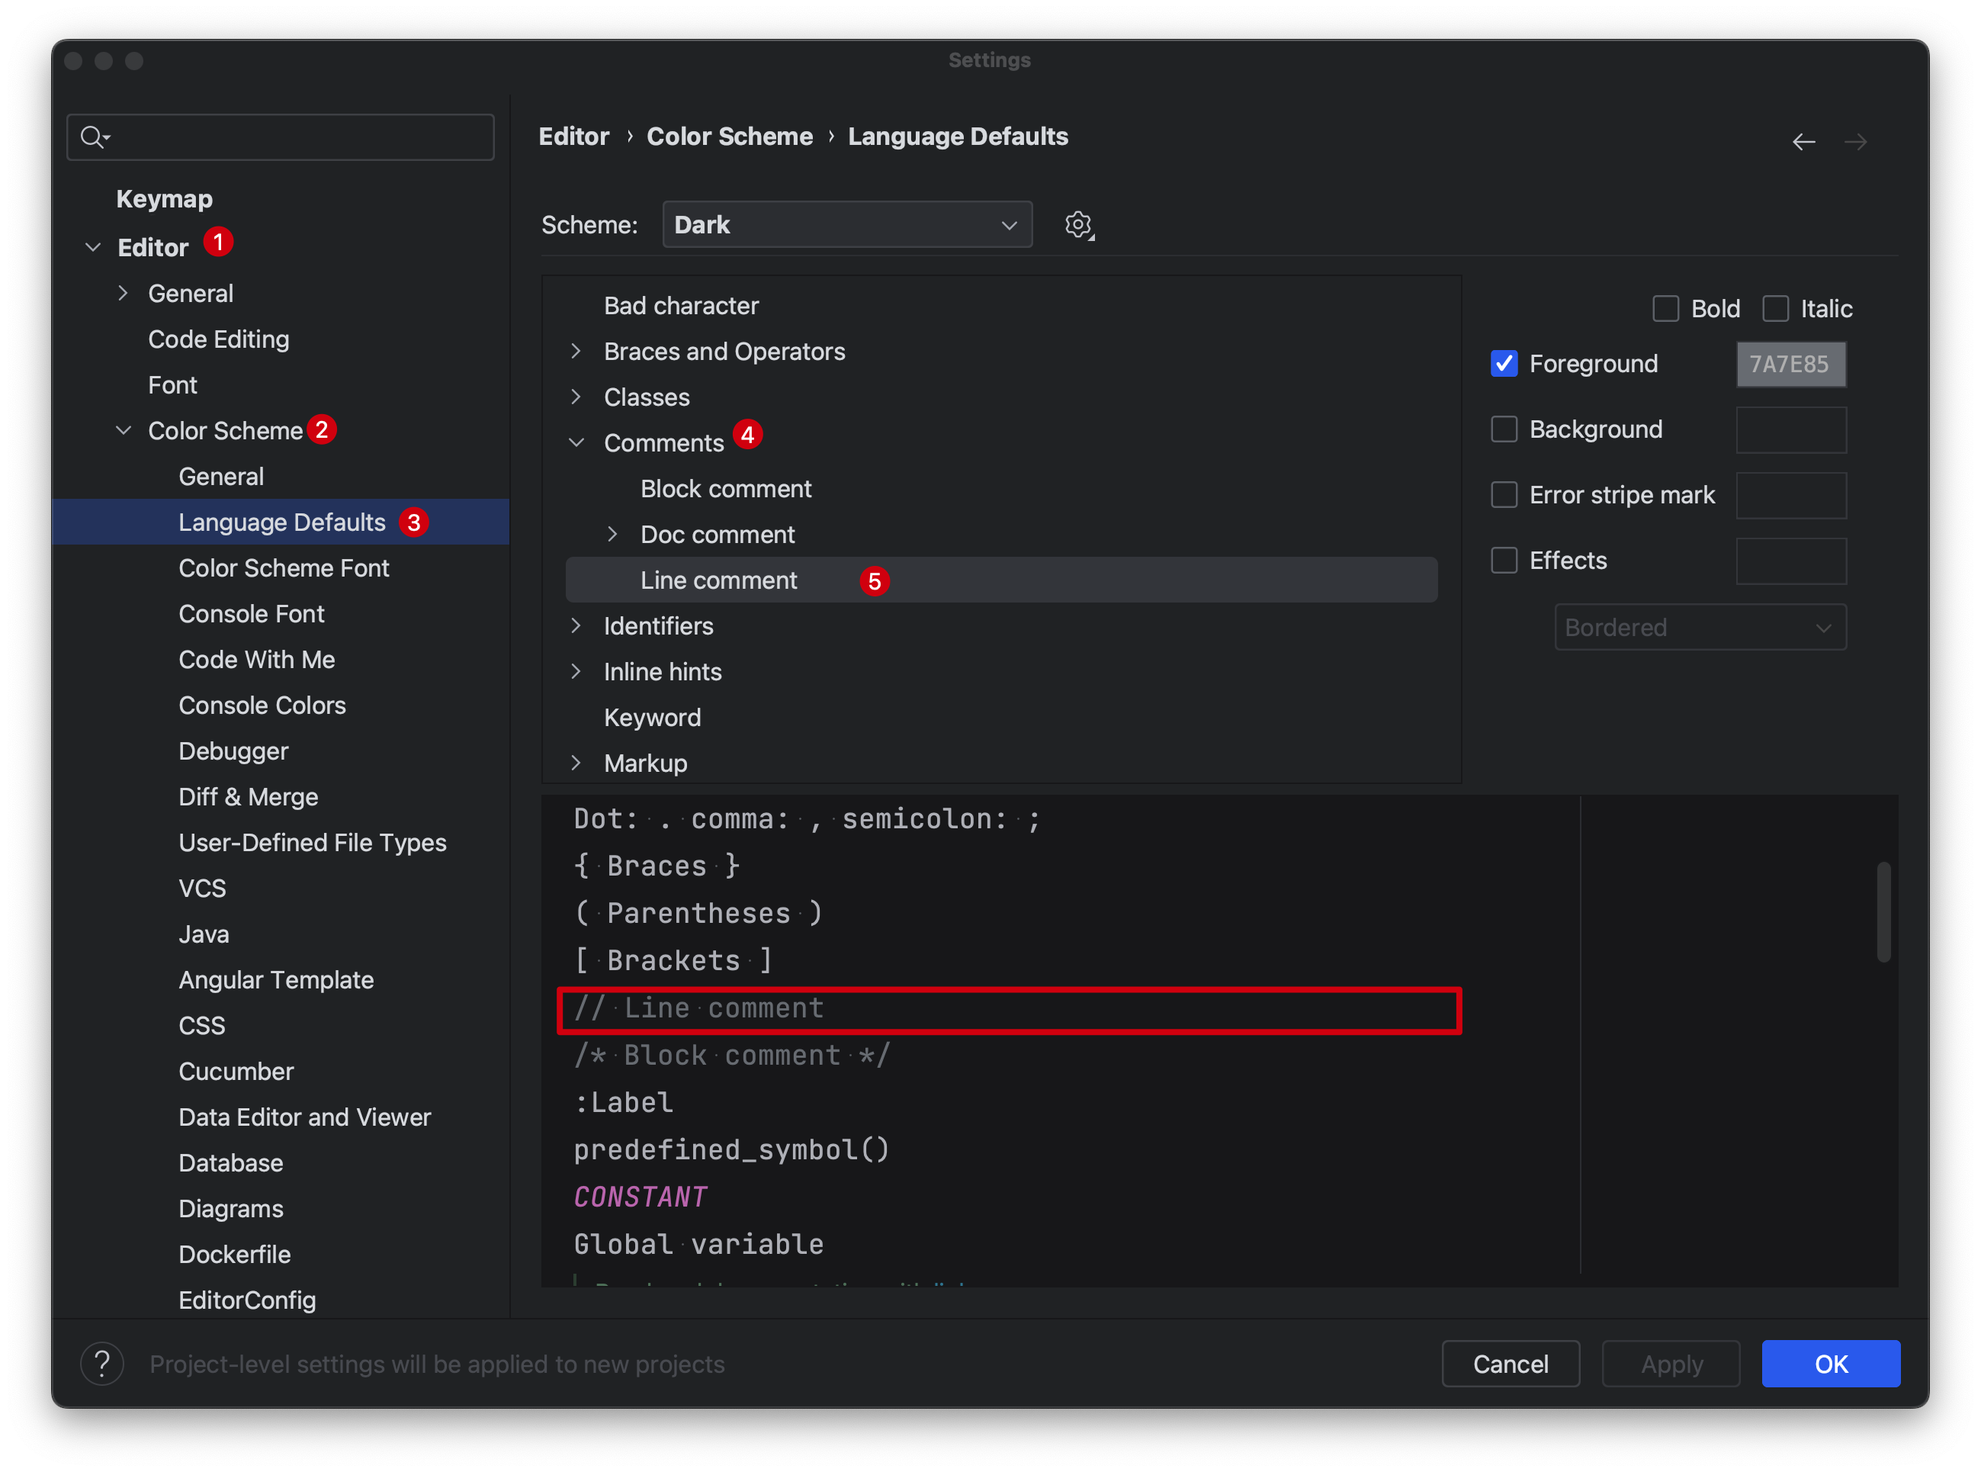Expand the Classes chevron
The height and width of the screenshot is (1472, 1981).
(576, 397)
